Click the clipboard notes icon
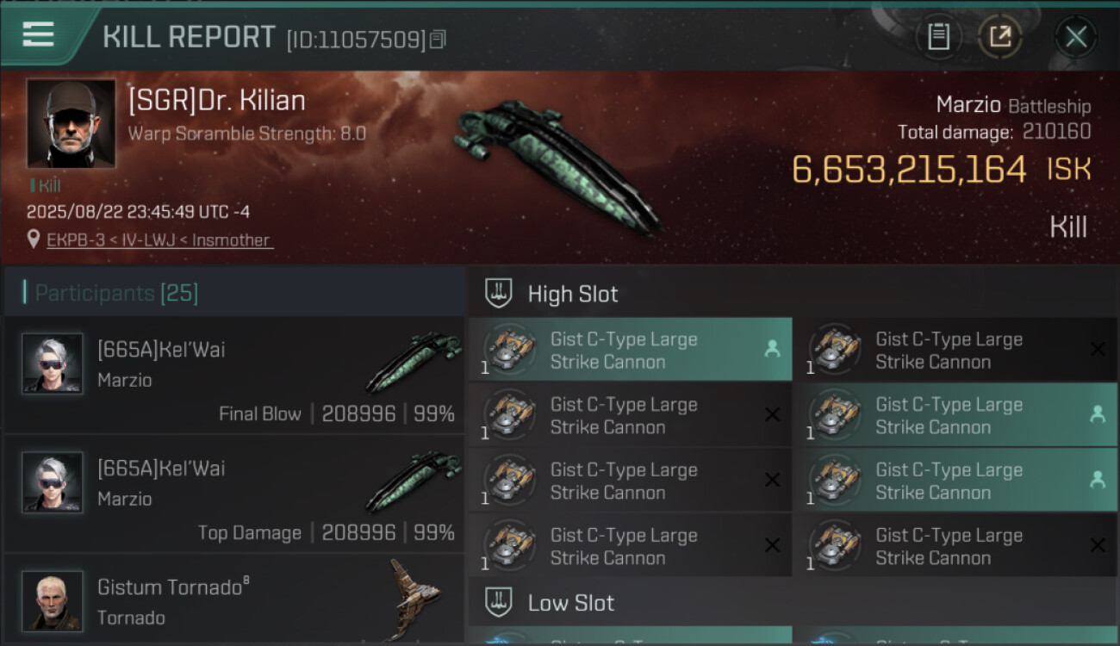 tap(938, 37)
